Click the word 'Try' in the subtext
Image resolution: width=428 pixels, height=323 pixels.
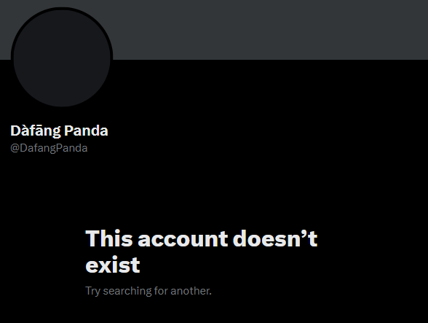coord(93,291)
